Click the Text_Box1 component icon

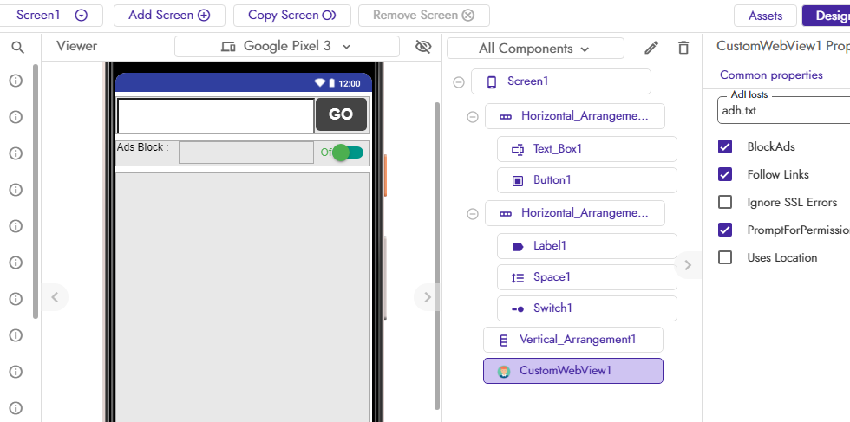[518, 150]
